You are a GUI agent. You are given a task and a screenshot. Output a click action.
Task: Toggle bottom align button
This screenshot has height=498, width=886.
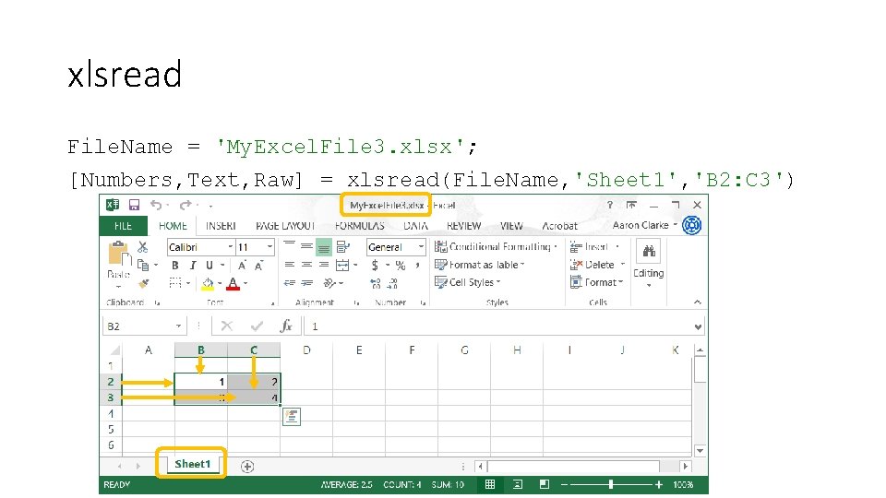(x=324, y=247)
